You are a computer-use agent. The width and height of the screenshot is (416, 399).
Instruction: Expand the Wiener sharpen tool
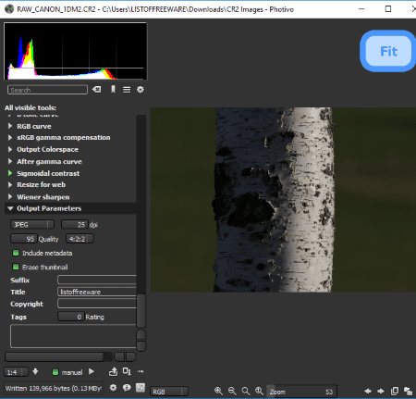click(10, 197)
